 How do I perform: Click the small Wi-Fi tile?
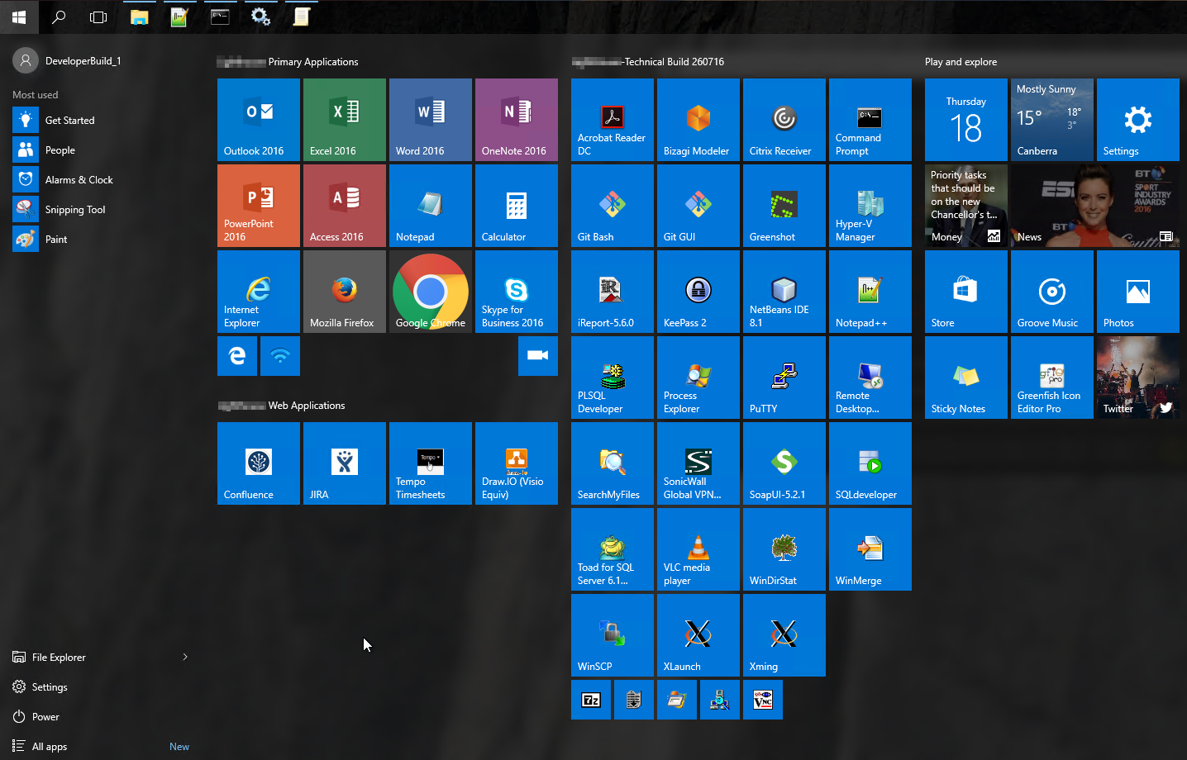coord(280,356)
